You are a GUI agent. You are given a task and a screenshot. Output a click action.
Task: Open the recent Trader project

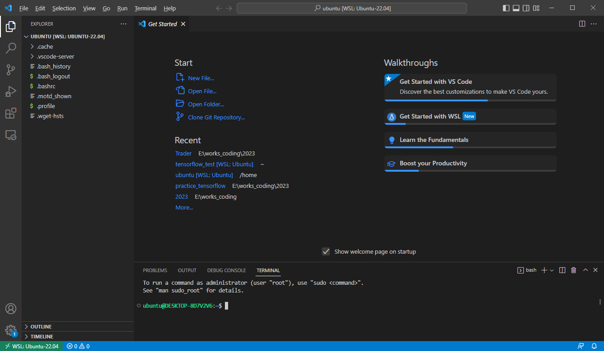pos(183,154)
